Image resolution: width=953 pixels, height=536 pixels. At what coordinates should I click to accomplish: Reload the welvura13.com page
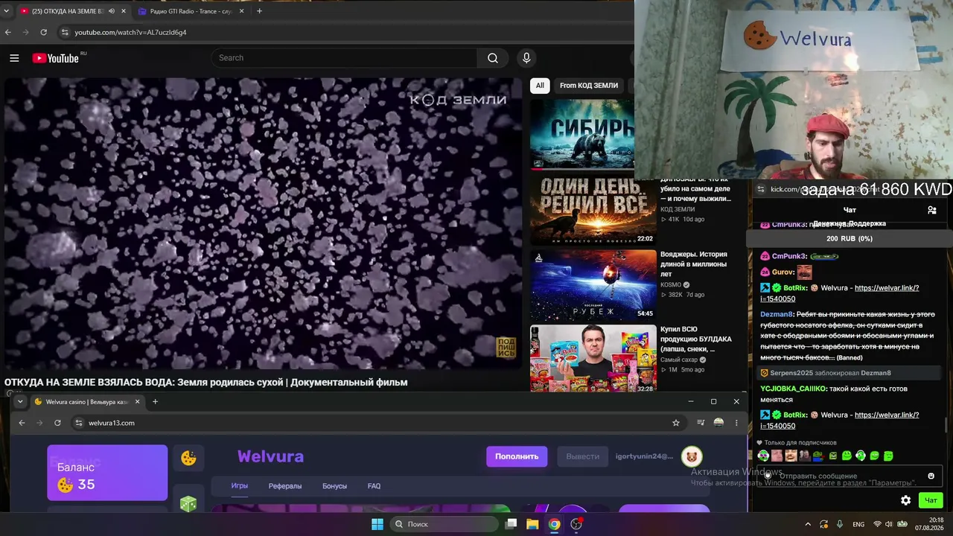pos(57,423)
